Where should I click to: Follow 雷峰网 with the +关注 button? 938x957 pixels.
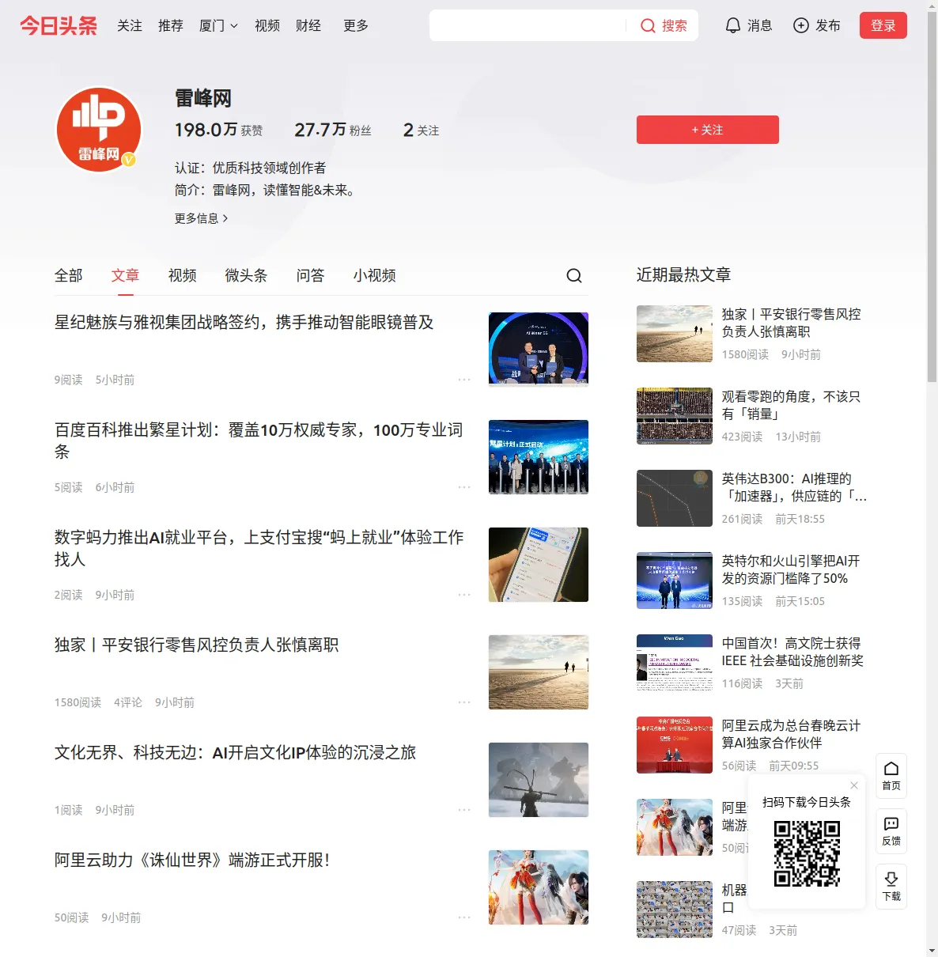pos(708,130)
